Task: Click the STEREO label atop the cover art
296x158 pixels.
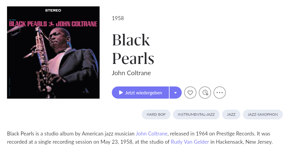Action: 53,10
